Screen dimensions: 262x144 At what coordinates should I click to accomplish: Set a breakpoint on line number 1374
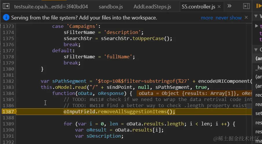(8, 32)
